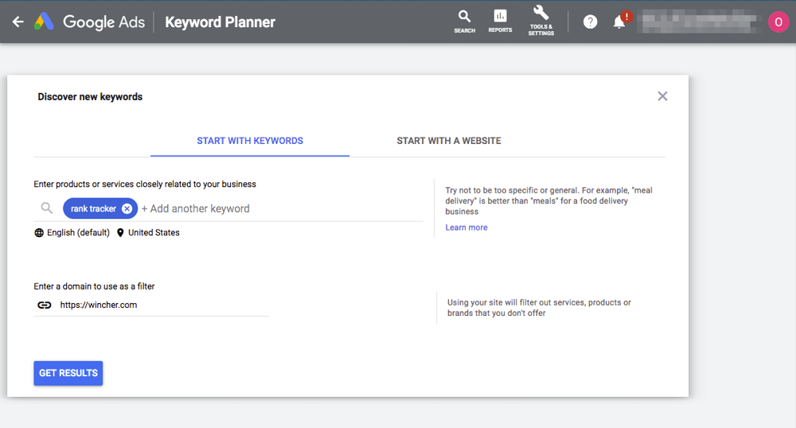Click the domain link chain icon
This screenshot has height=428, width=796.
point(45,305)
